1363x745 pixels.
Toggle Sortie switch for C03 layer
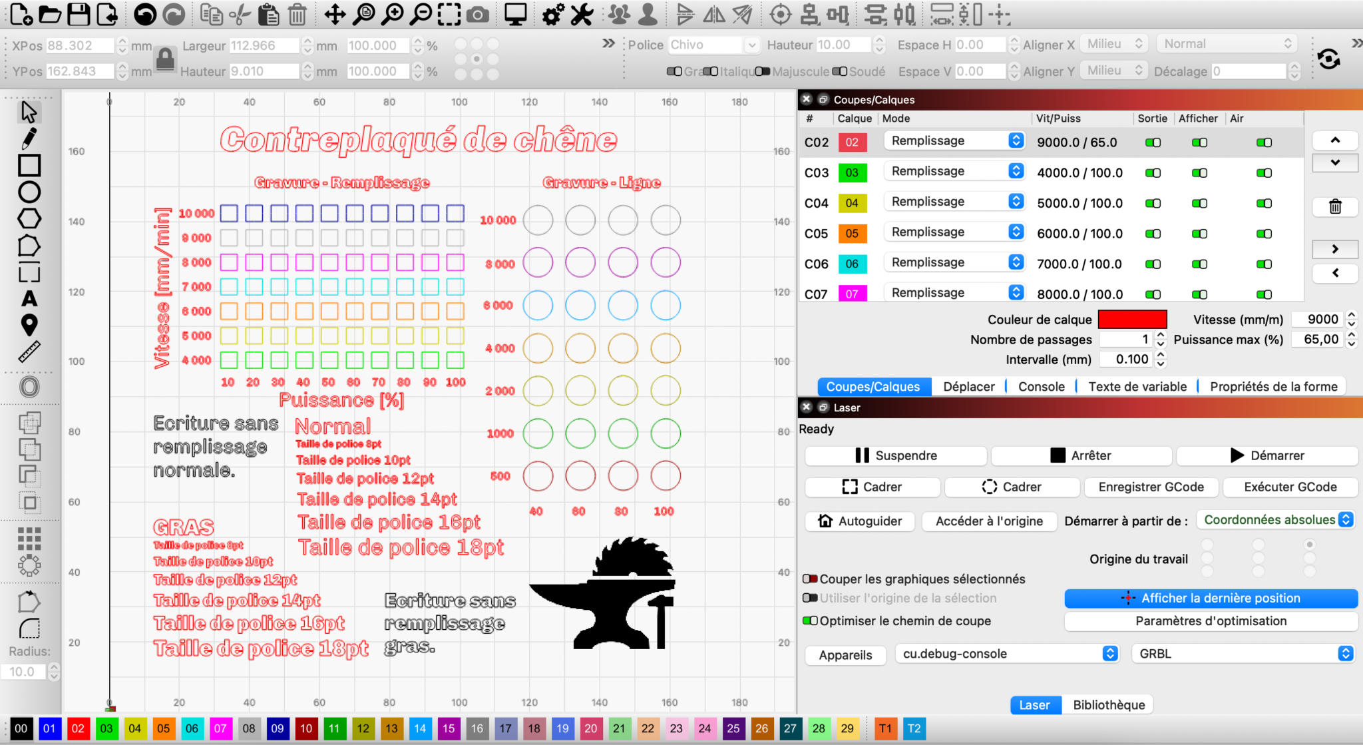[x=1153, y=173]
